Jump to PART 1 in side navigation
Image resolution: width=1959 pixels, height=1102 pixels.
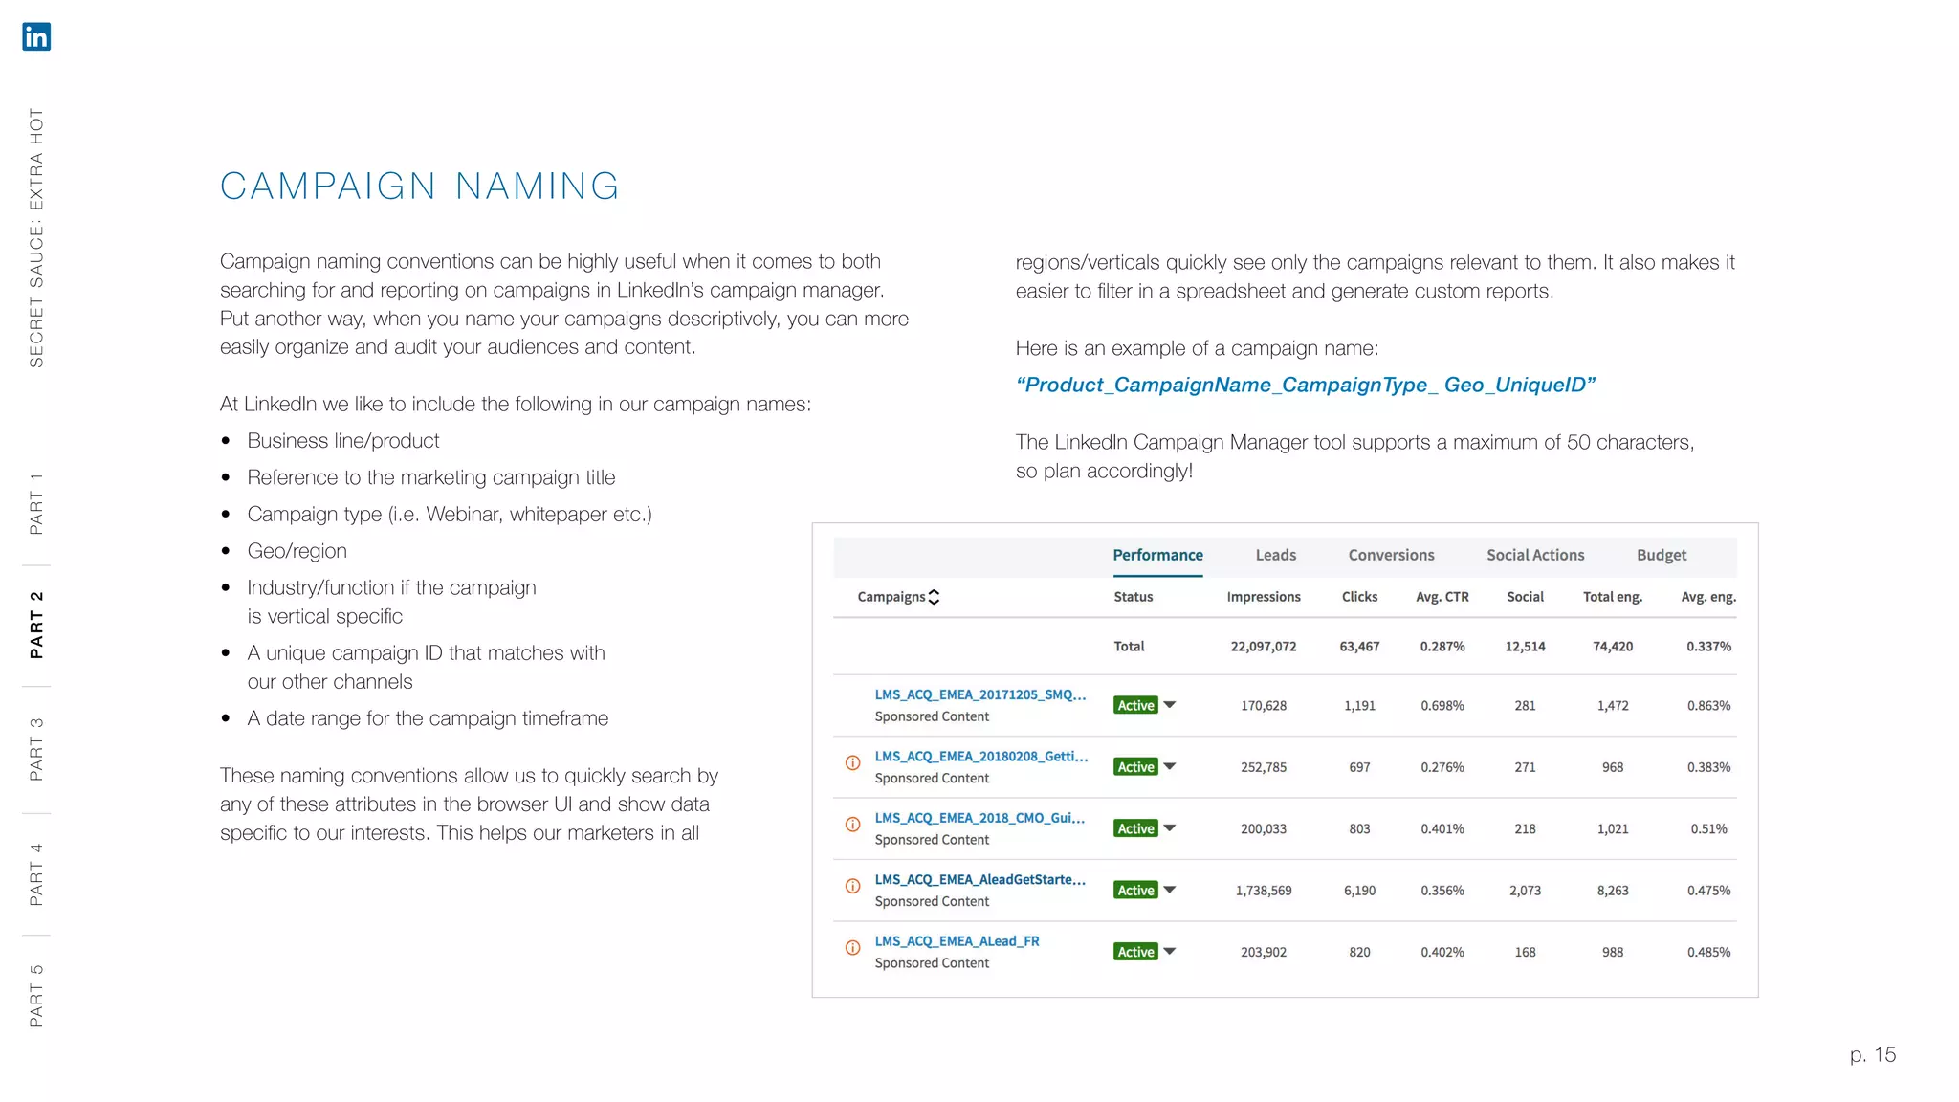click(x=36, y=503)
